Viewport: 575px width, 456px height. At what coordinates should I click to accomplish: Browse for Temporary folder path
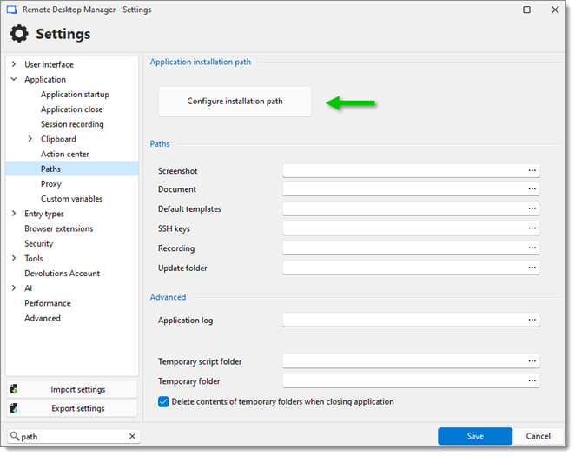tap(532, 381)
